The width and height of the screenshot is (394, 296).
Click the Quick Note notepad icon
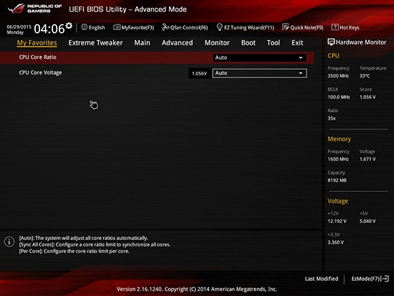[285, 27]
